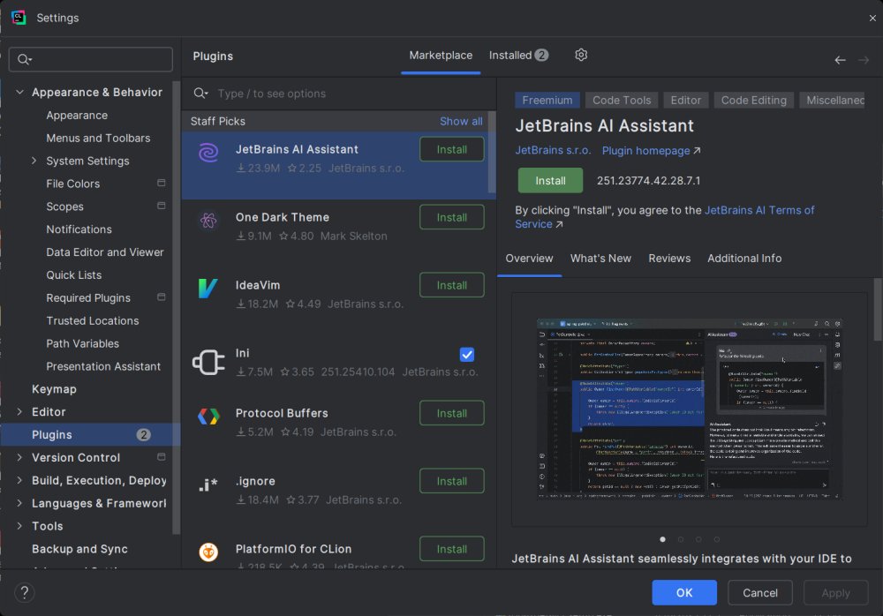
Task: Click the File Colors project-level icon
Action: (161, 183)
